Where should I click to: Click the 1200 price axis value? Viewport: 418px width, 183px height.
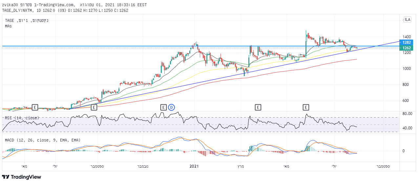(408, 53)
